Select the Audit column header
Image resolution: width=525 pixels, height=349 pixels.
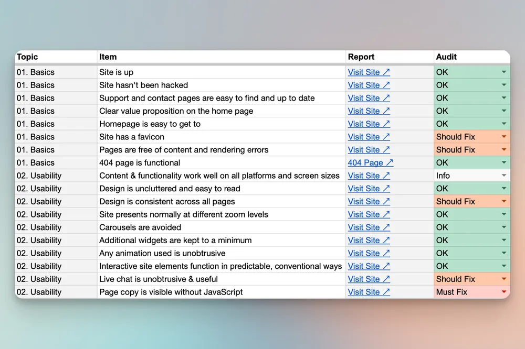(446, 57)
